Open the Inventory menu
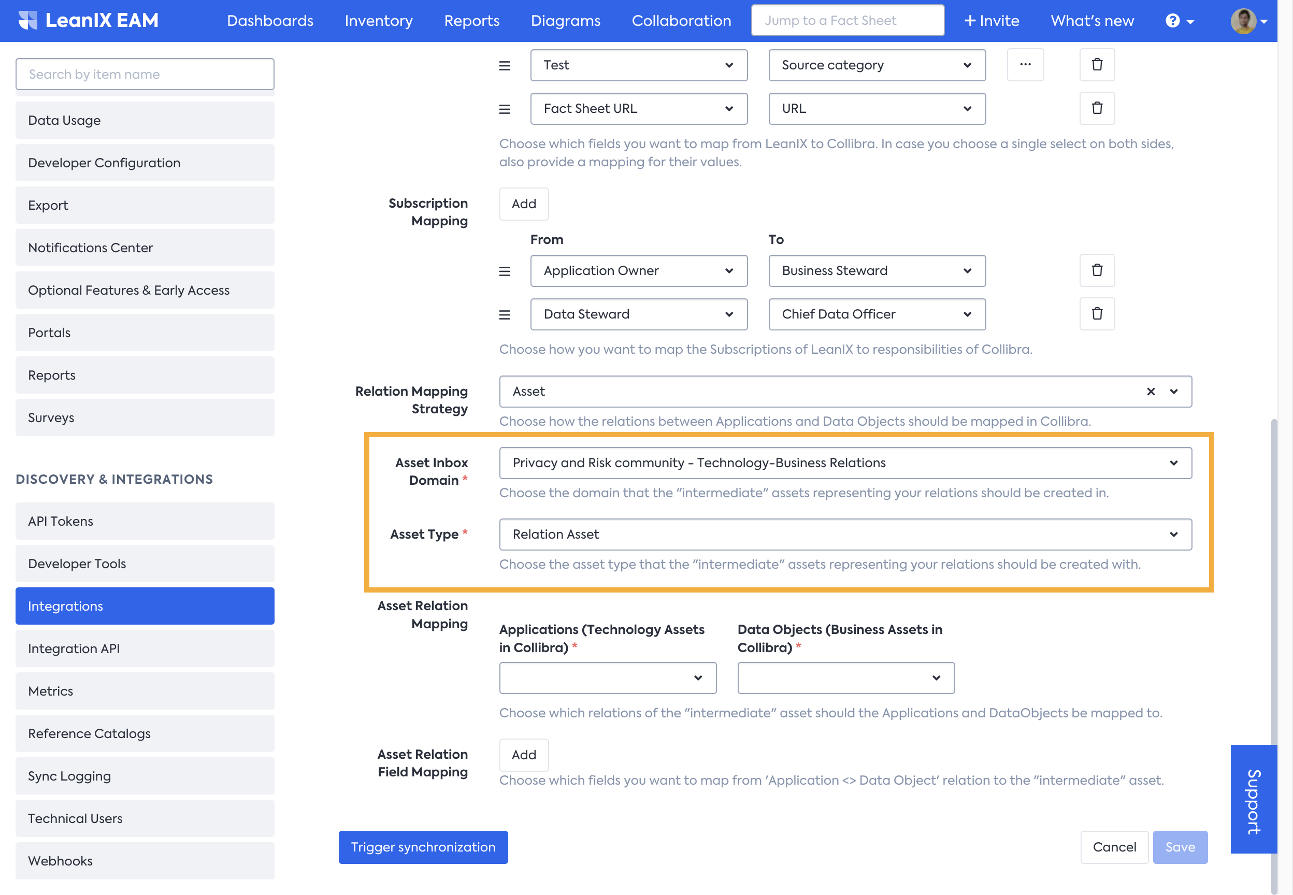 pos(379,21)
